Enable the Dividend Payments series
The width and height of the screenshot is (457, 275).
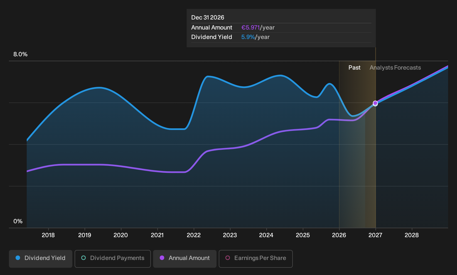pos(113,259)
